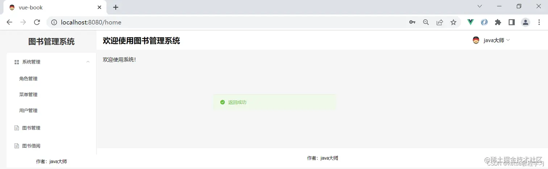Reload the page with refresh icon

pyautogui.click(x=37, y=22)
